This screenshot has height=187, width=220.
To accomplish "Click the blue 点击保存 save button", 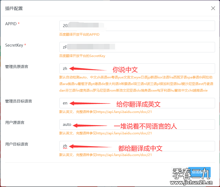I will coord(199,172).
